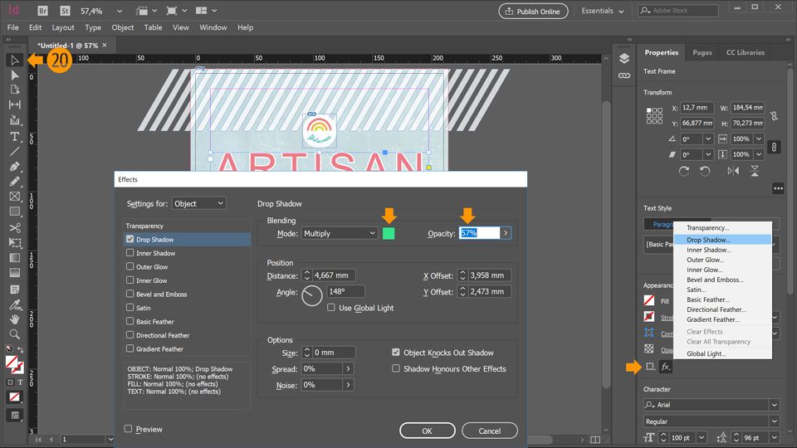797x448 pixels.
Task: Check Use Global Light option
Action: pos(331,308)
